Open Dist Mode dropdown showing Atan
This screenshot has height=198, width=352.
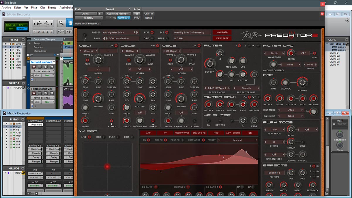pyautogui.click(x=291, y=110)
